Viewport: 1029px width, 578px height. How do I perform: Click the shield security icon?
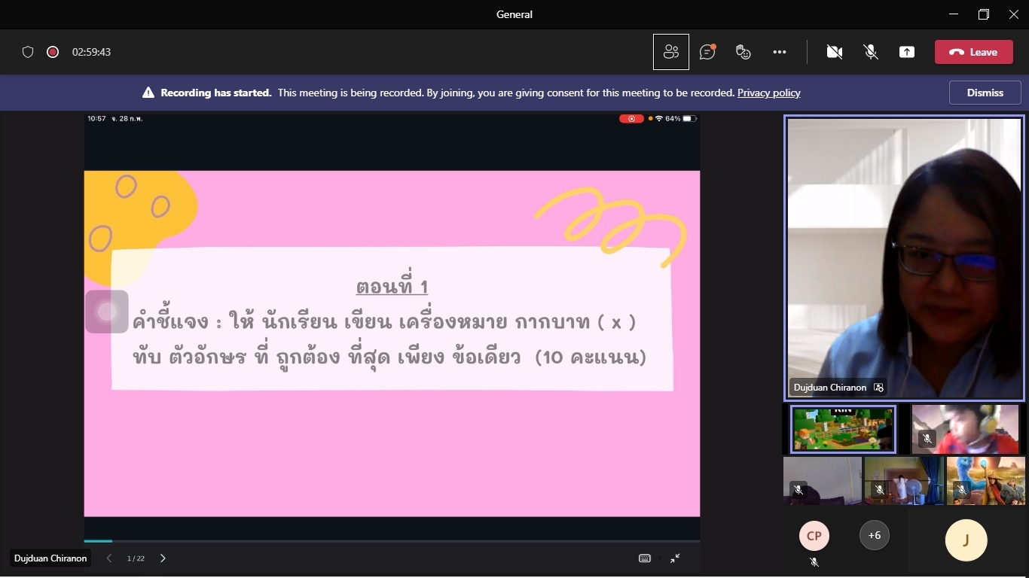coord(28,52)
